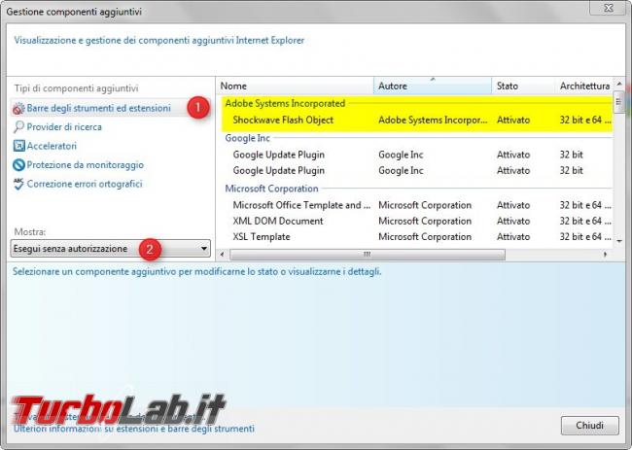
Task: Click the vertical scrollbar up arrow
Action: 619,84
